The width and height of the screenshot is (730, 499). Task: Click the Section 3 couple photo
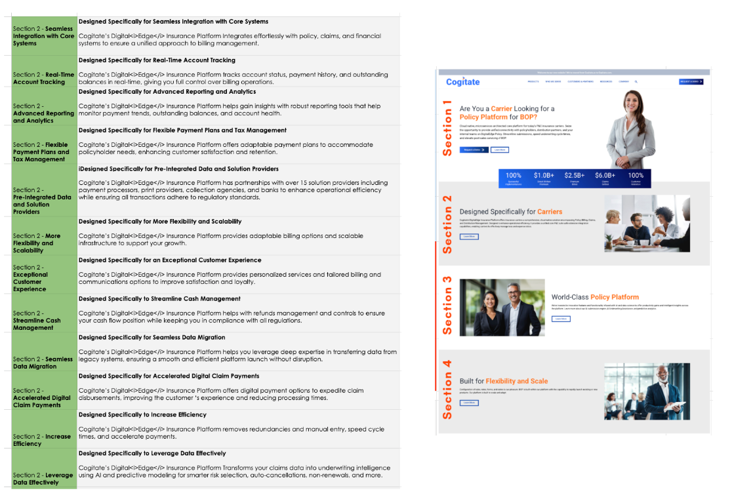502,308
